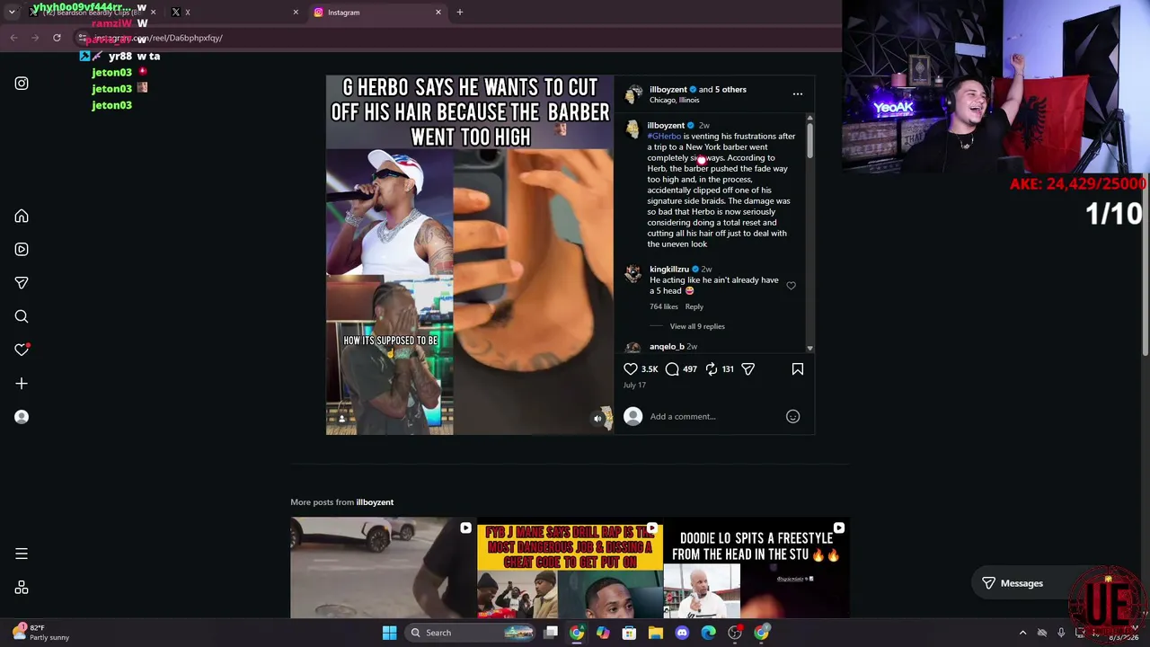Like kingkillzru's comment
Viewport: 1150px width, 647px height.
tap(792, 286)
